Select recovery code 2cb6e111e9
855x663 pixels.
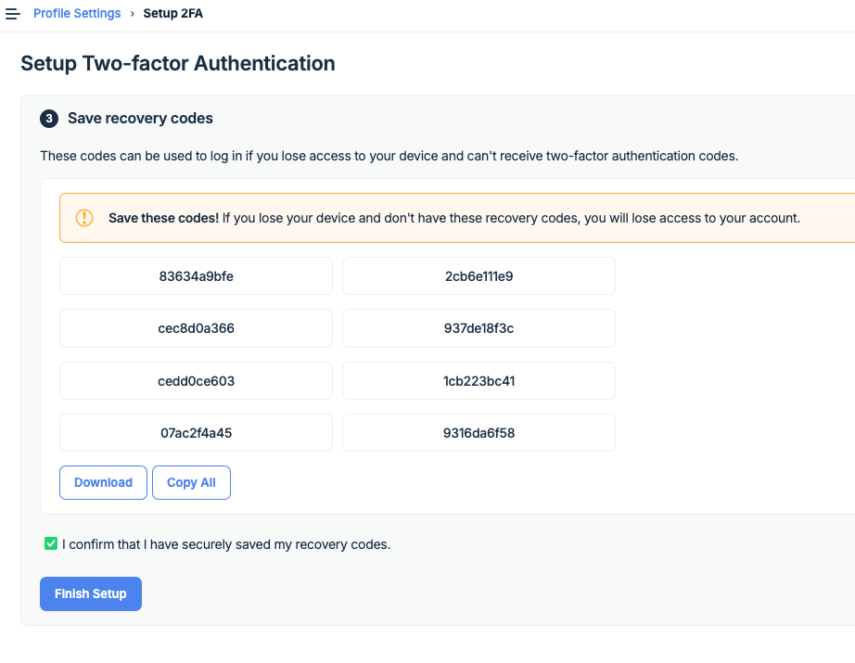[x=479, y=276]
